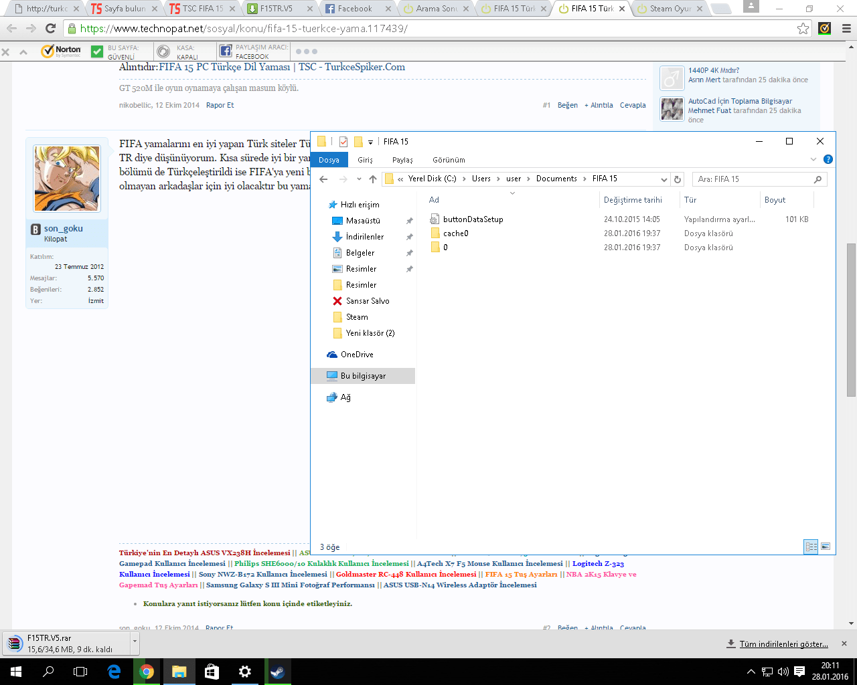Select Belgeler in the navigation pane
The height and width of the screenshot is (685, 857).
pyautogui.click(x=360, y=253)
